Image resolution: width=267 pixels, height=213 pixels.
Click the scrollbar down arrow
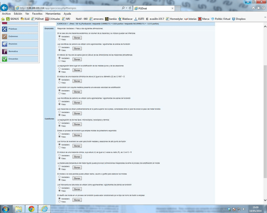pyautogui.click(x=265, y=200)
